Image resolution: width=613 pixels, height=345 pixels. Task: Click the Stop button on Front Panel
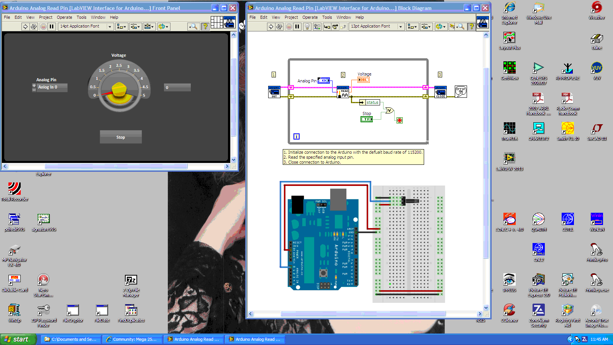tap(121, 137)
